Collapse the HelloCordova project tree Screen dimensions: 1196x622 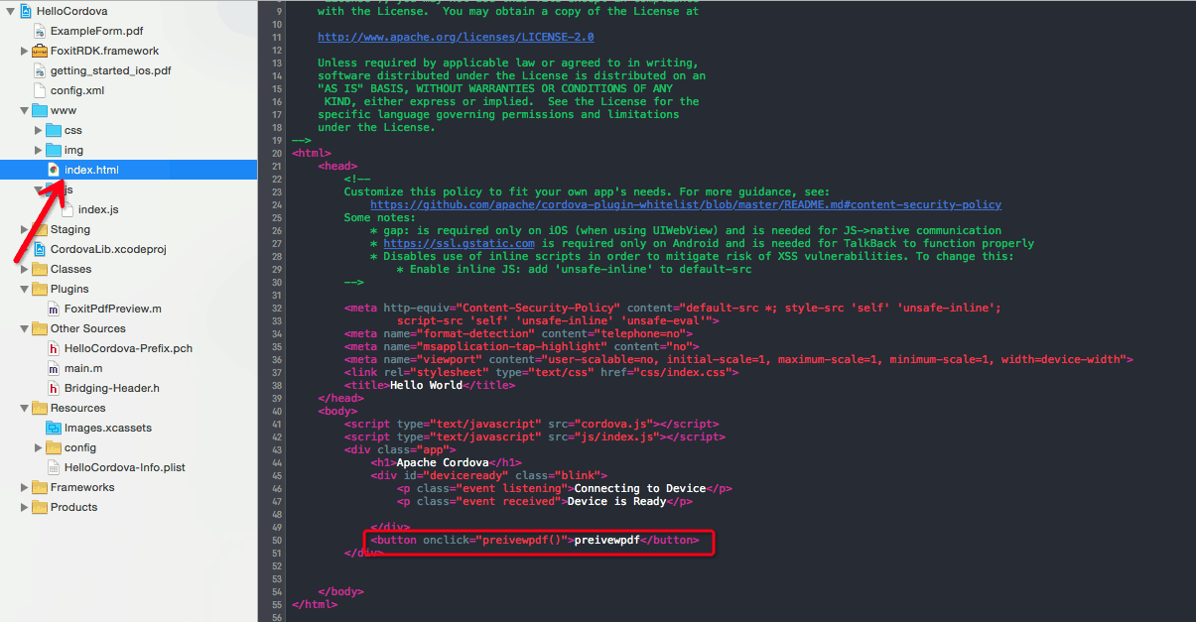pyautogui.click(x=10, y=11)
